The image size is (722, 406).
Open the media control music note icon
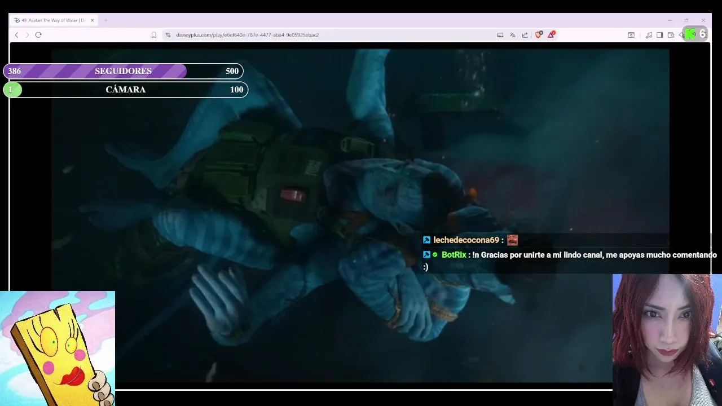649,35
